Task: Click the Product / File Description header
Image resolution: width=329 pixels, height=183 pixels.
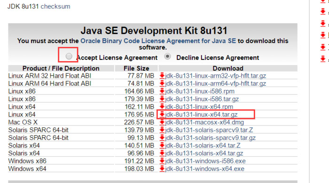Action: pyautogui.click(x=61, y=68)
